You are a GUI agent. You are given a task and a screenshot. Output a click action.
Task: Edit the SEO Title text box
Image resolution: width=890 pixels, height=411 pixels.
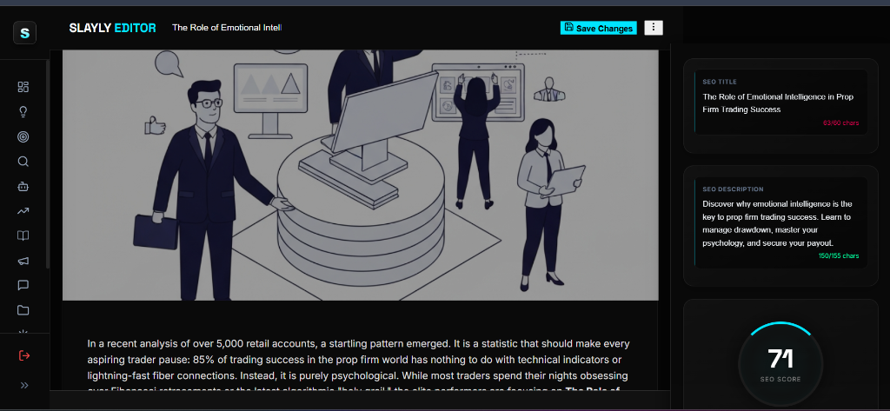coord(781,103)
